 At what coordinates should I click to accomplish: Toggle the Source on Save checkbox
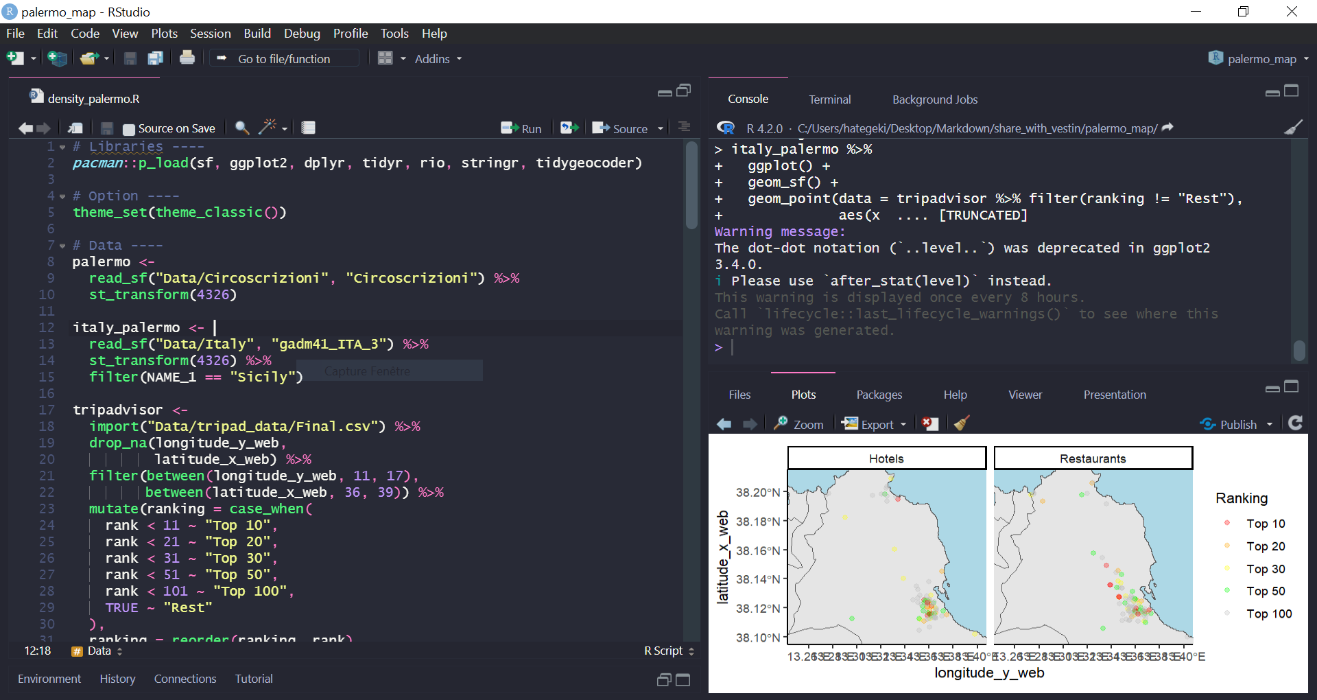tap(128, 129)
